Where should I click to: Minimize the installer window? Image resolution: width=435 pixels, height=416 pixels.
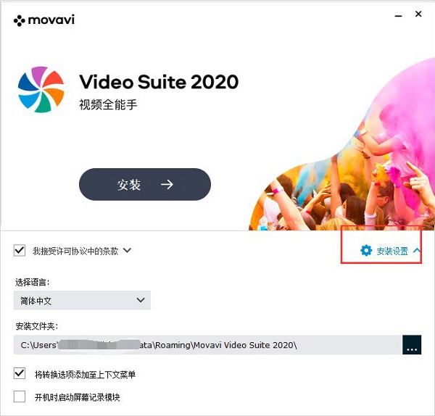(x=398, y=16)
